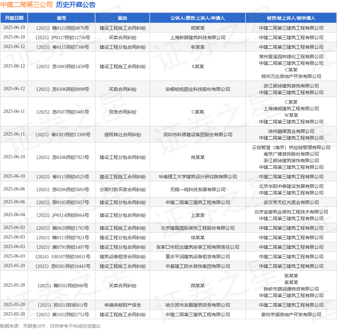Screen dimensions: 337x329
Task: Click plaintiff 肖某某
Action: tap(198, 157)
